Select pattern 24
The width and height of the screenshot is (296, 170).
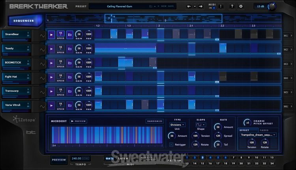pyautogui.click(x=272, y=163)
